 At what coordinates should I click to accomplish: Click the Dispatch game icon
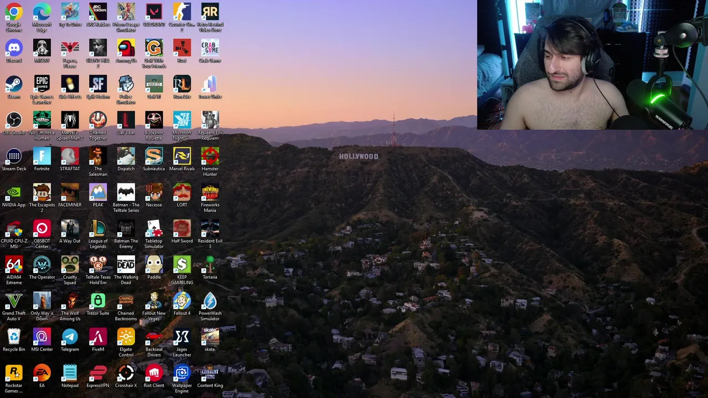[126, 159]
